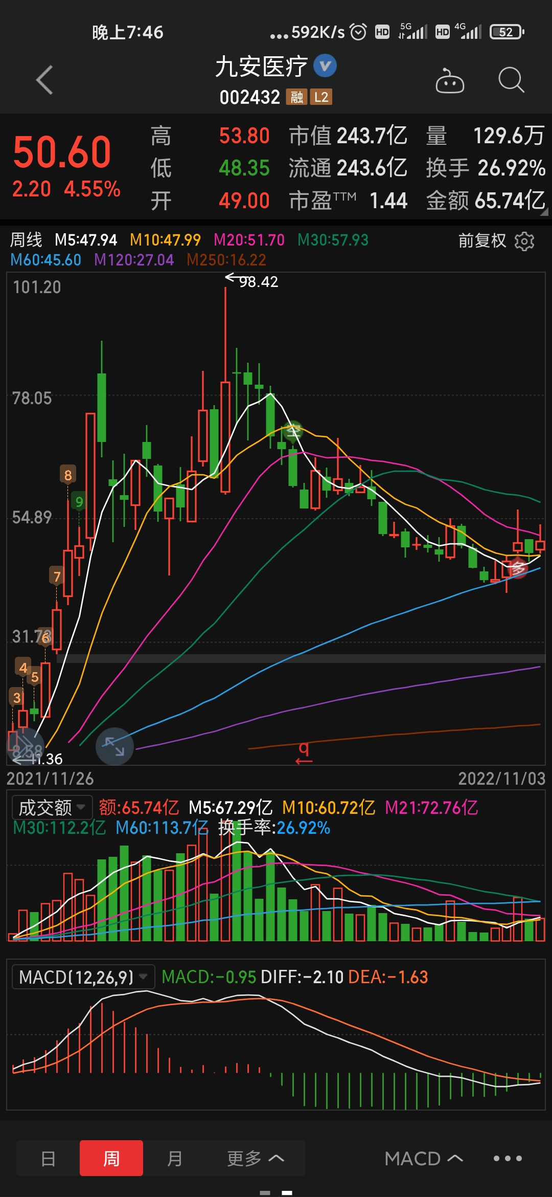
Task: Tap the high price 53.80
Action: (244, 136)
